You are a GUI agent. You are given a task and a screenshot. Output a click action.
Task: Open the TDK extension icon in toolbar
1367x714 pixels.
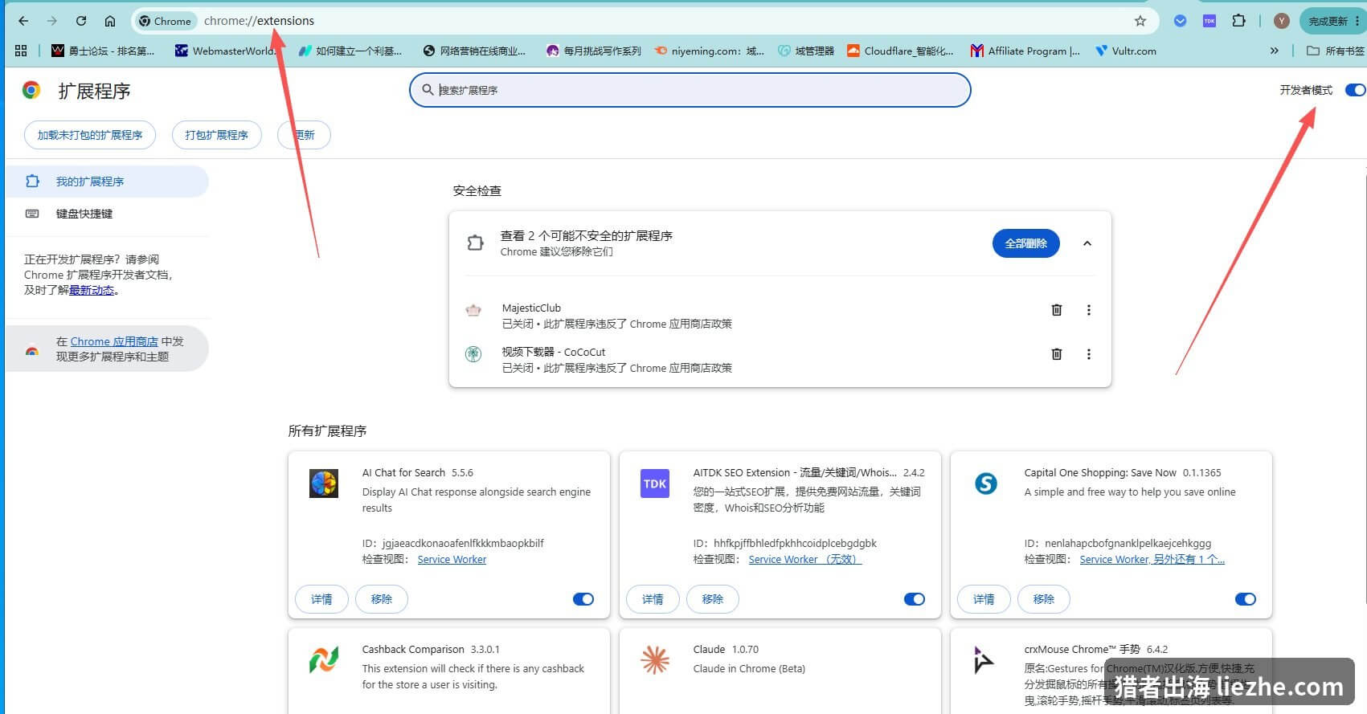click(1209, 21)
